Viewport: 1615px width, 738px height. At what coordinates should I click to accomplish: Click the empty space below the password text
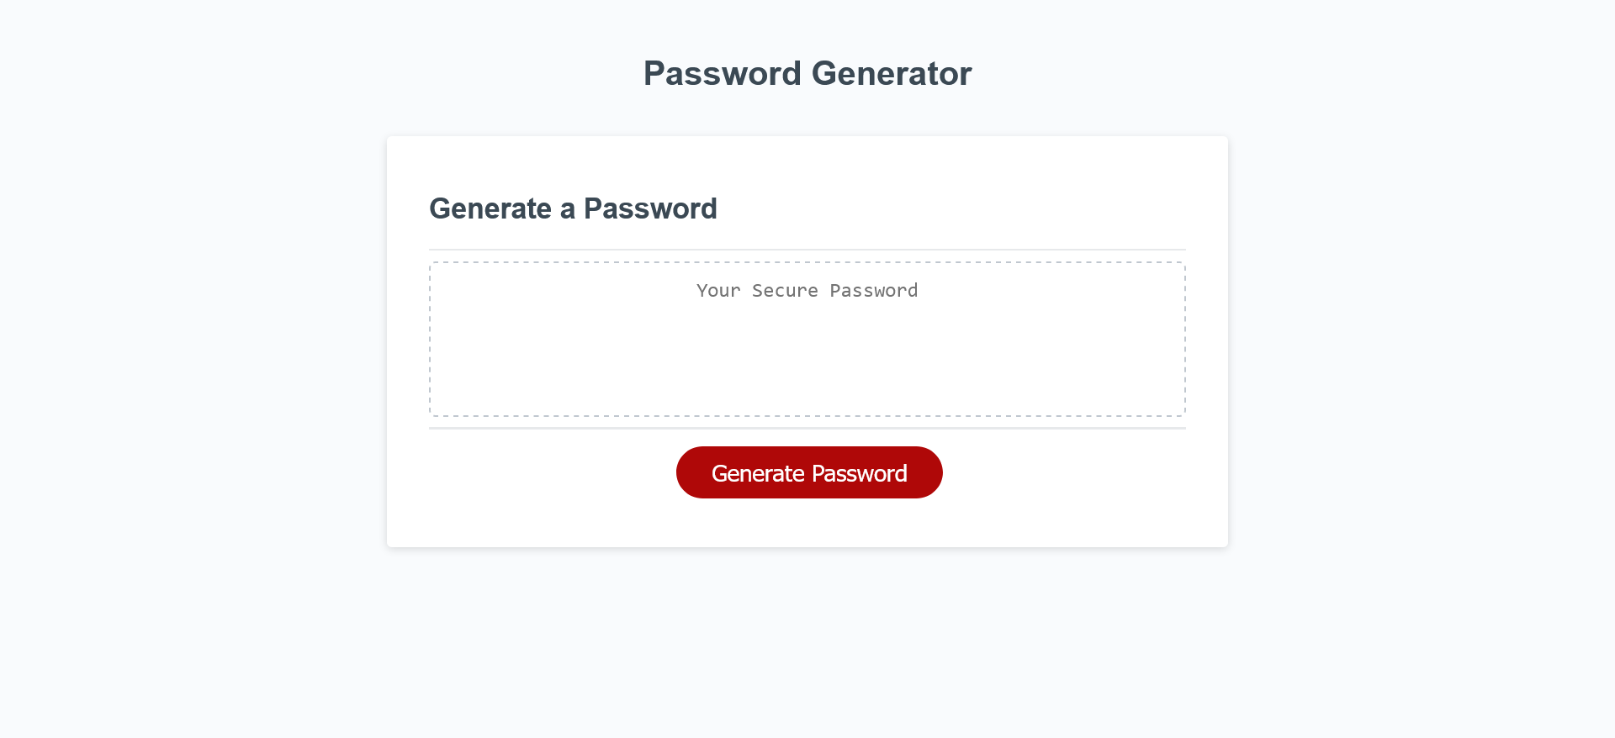(x=806, y=370)
